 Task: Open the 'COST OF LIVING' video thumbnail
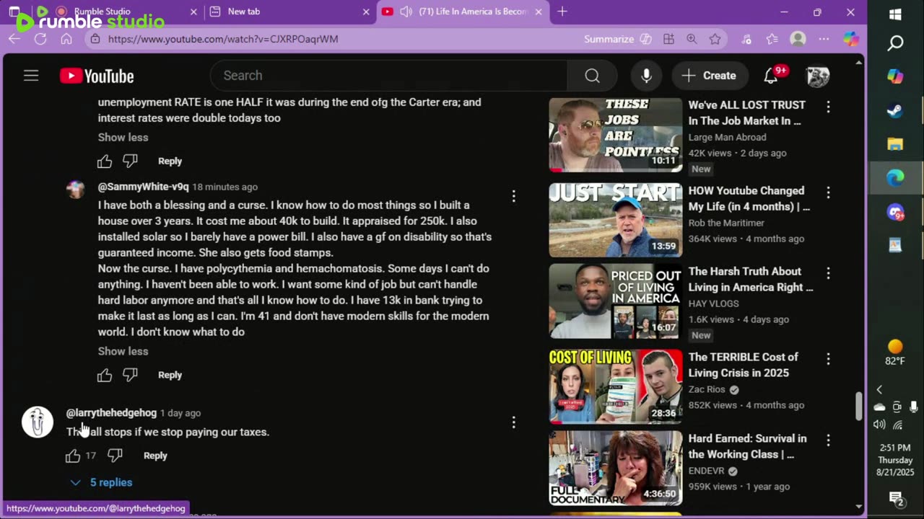coord(615,386)
